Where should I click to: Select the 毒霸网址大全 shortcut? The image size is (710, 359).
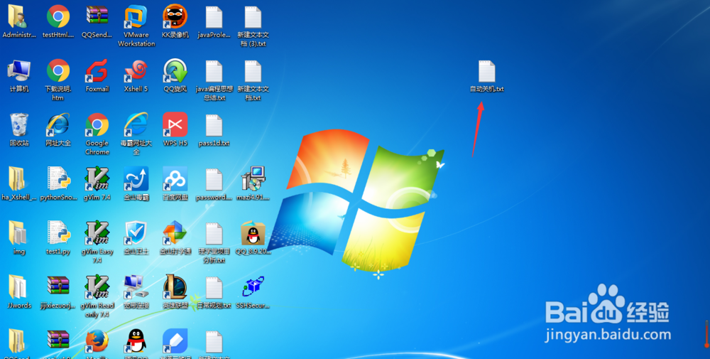[136, 134]
